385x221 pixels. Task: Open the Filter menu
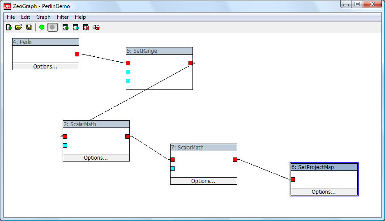point(63,17)
